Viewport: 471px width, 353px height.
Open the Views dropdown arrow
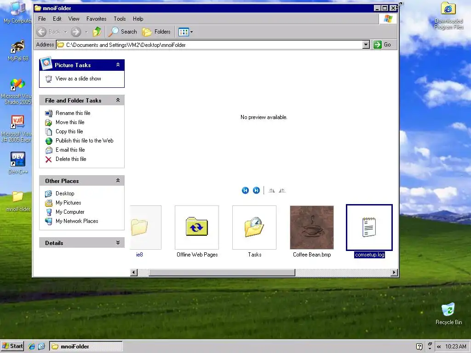[x=192, y=32]
